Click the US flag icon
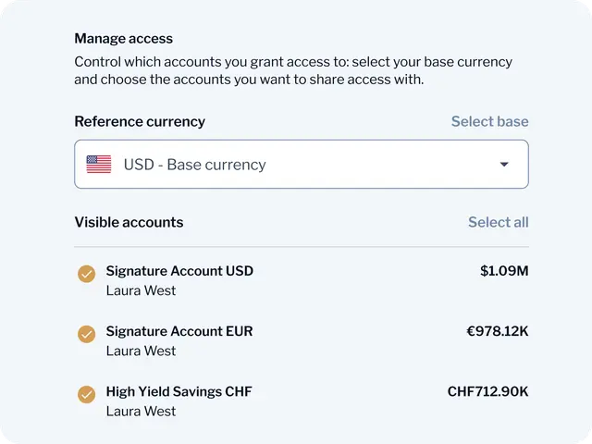The image size is (592, 444). 98,165
